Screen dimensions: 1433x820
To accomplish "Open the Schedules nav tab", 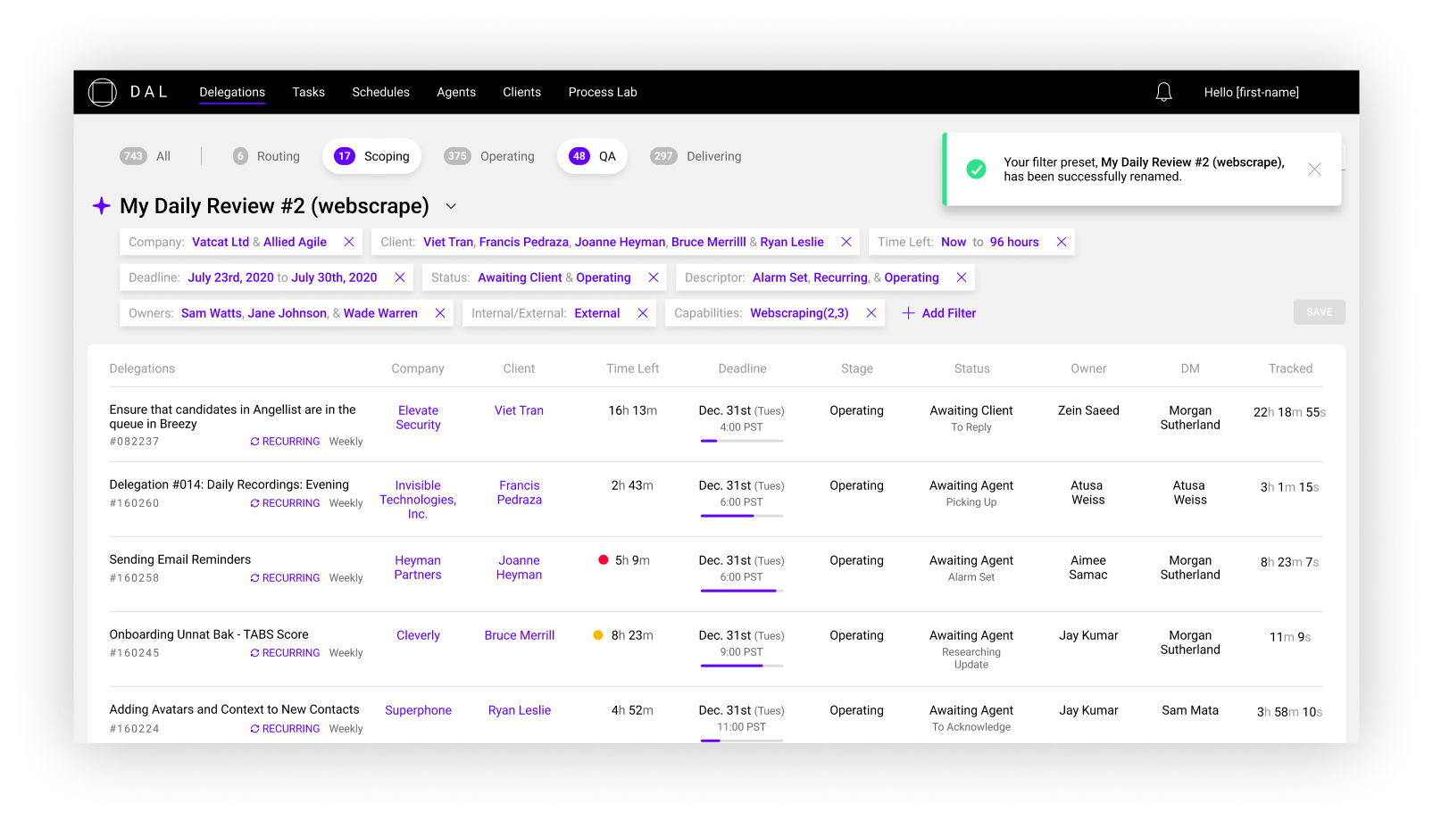I will click(x=380, y=92).
